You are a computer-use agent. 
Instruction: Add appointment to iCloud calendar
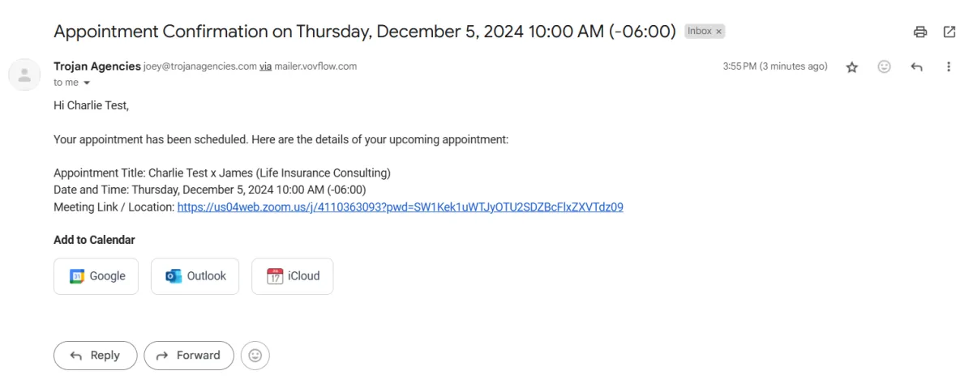point(292,276)
